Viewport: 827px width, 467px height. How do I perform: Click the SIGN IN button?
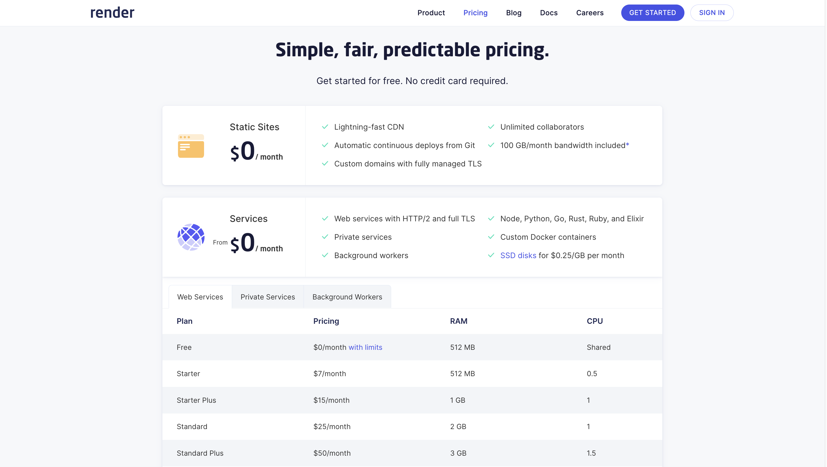point(712,13)
